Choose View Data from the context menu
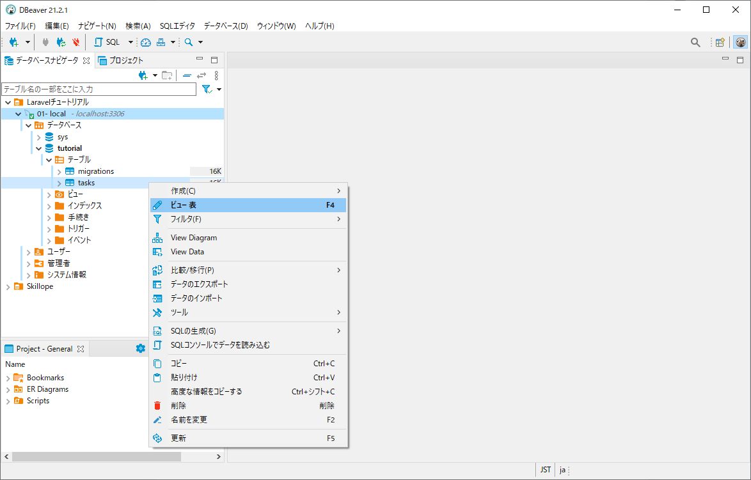This screenshot has height=480, width=751. pos(248,252)
